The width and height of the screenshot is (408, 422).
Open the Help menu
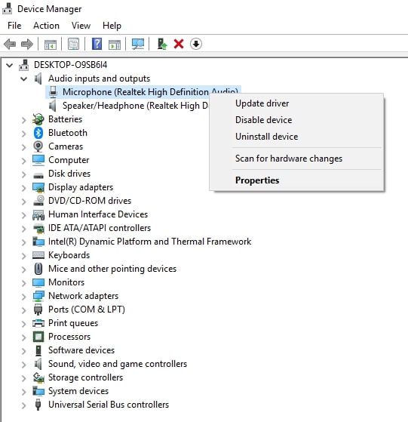coord(112,26)
